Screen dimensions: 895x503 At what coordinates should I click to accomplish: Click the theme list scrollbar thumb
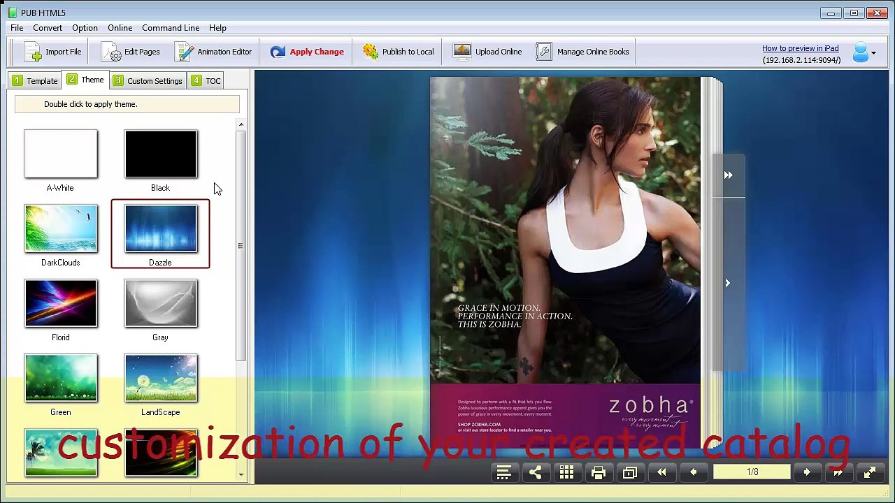coord(241,245)
